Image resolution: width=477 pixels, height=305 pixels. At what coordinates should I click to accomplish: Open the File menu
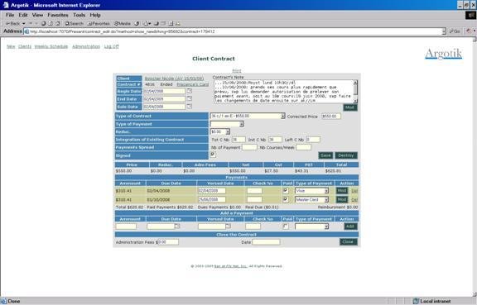10,15
